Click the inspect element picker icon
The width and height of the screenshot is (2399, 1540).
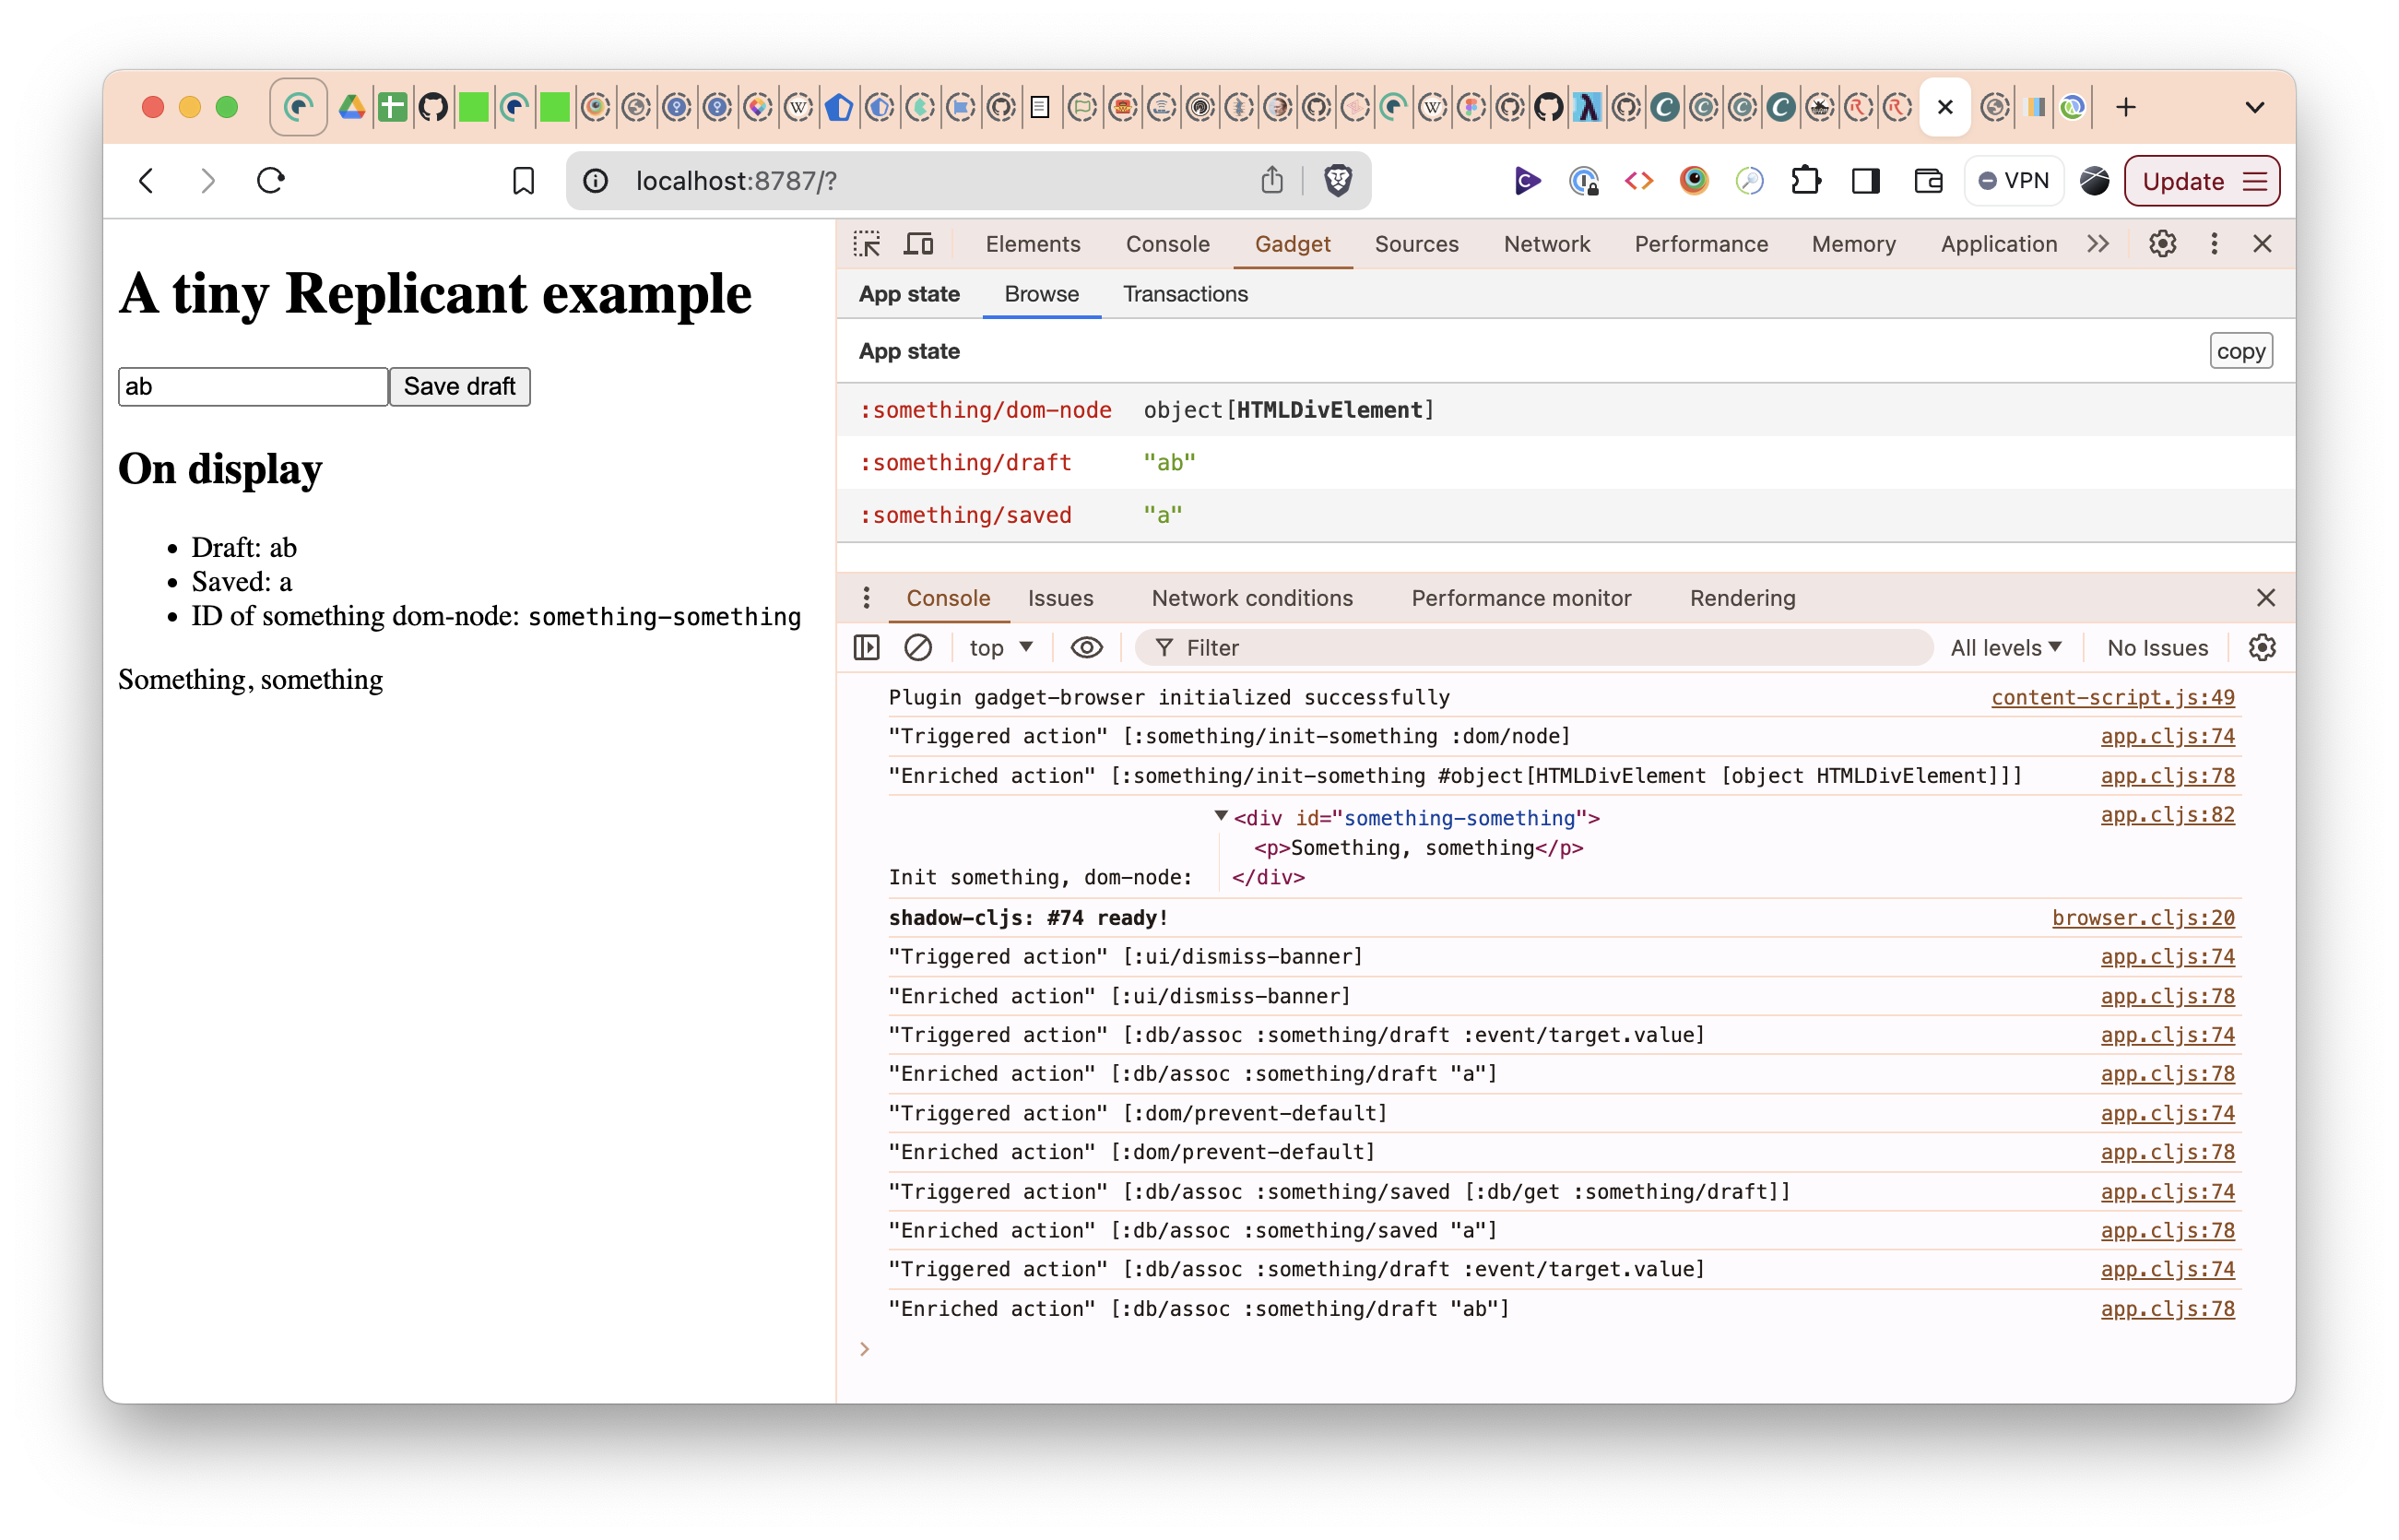(867, 244)
